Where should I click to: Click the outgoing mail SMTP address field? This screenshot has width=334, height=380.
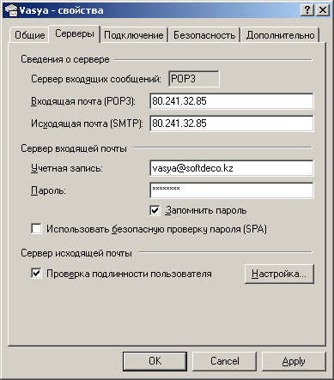(232, 124)
